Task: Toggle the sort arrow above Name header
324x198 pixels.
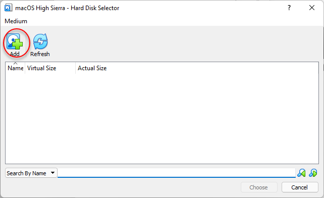Action: (x=15, y=63)
